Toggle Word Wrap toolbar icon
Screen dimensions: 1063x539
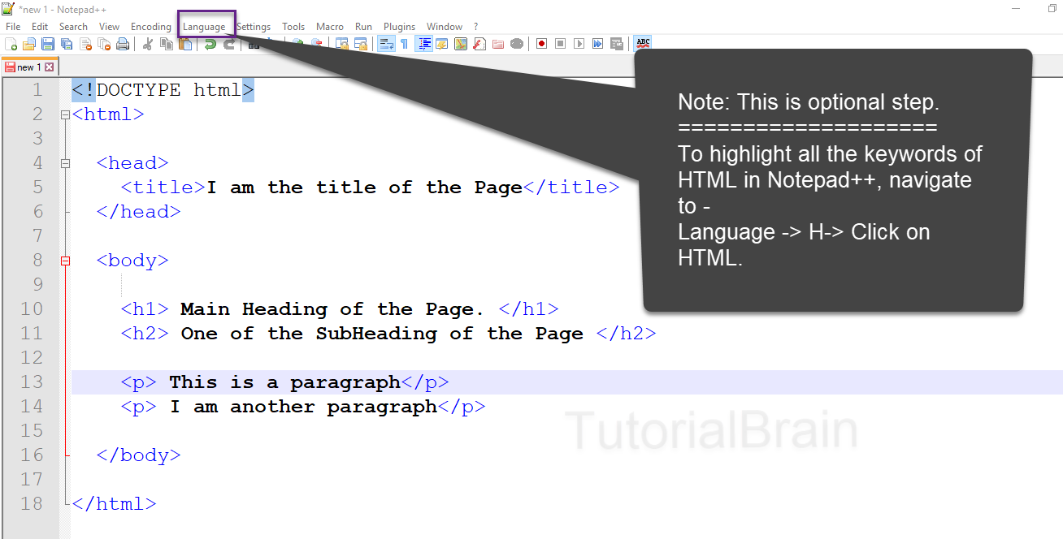coord(387,44)
